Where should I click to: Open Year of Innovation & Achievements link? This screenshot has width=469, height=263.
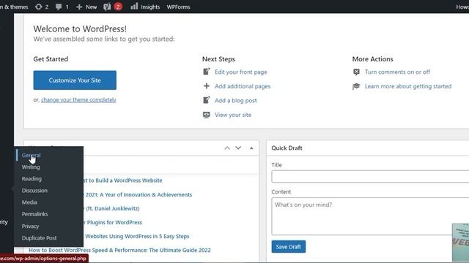coord(139,194)
